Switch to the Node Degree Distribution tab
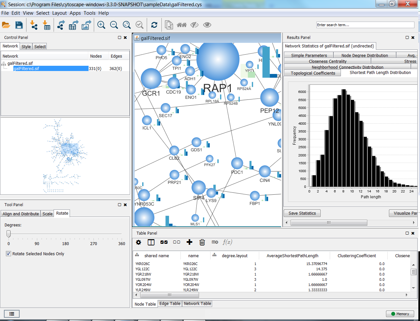Viewport: 420px width, 321px height. tap(364, 55)
